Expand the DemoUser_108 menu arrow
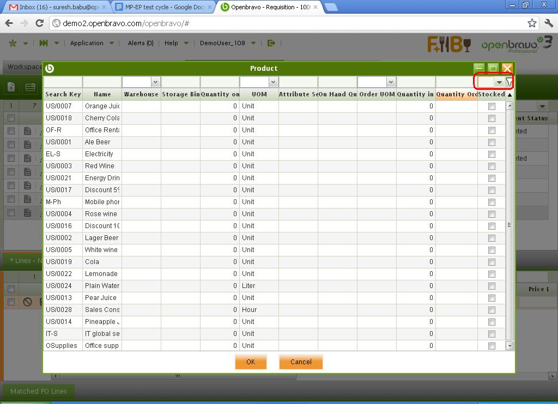The height and width of the screenshot is (404, 558). (253, 43)
